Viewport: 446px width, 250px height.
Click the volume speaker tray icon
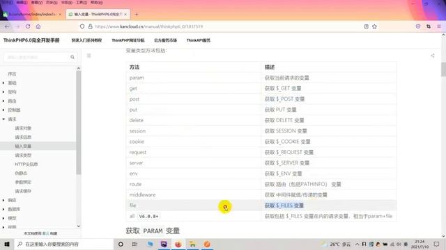[x=399, y=244]
